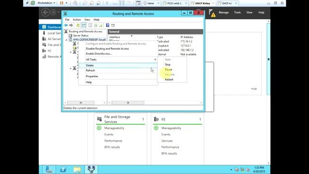This screenshot has height=174, width=309.
Task: Click the Routing and Remote Access taskbar icon
Action: (x=91, y=170)
